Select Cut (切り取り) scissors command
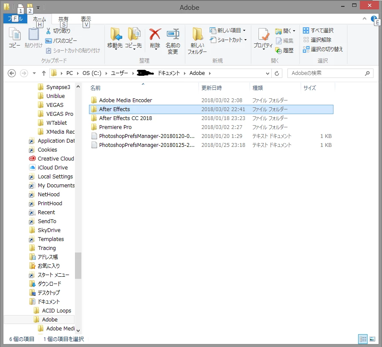 click(58, 31)
